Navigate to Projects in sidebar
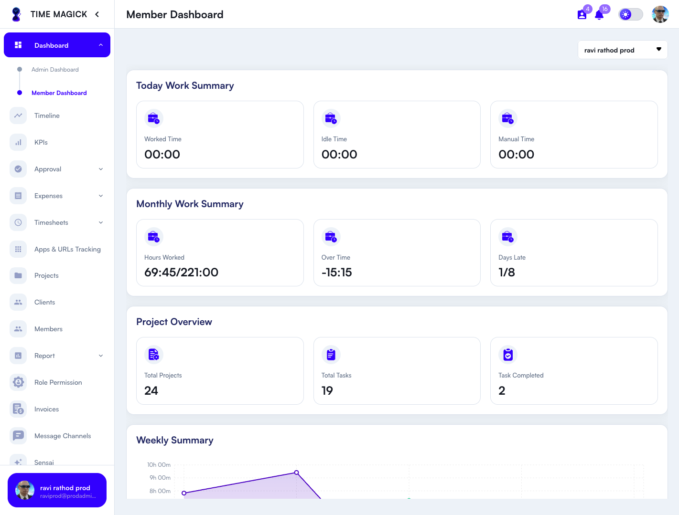 [46, 275]
